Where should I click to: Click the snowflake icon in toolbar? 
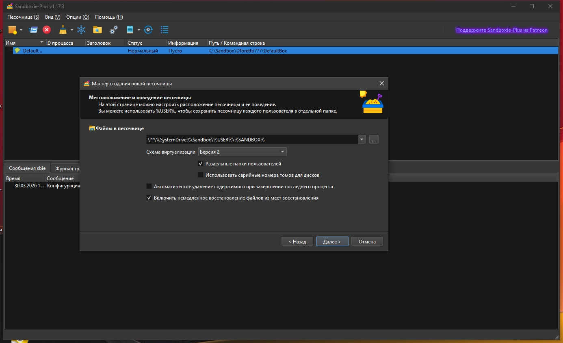tap(82, 30)
